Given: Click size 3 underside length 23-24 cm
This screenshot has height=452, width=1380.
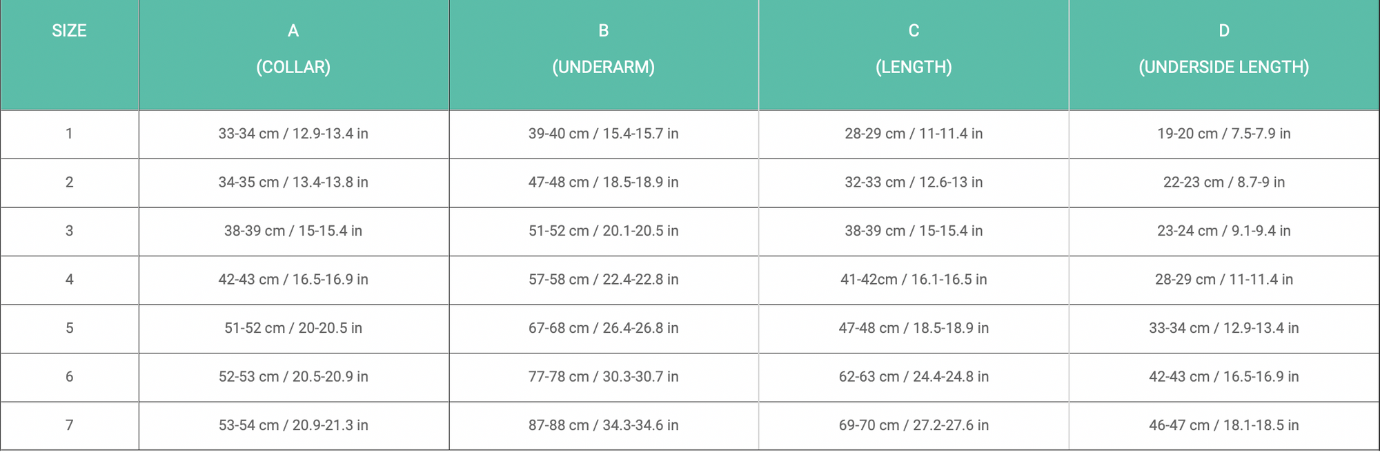Looking at the screenshot, I should click(x=1223, y=231).
